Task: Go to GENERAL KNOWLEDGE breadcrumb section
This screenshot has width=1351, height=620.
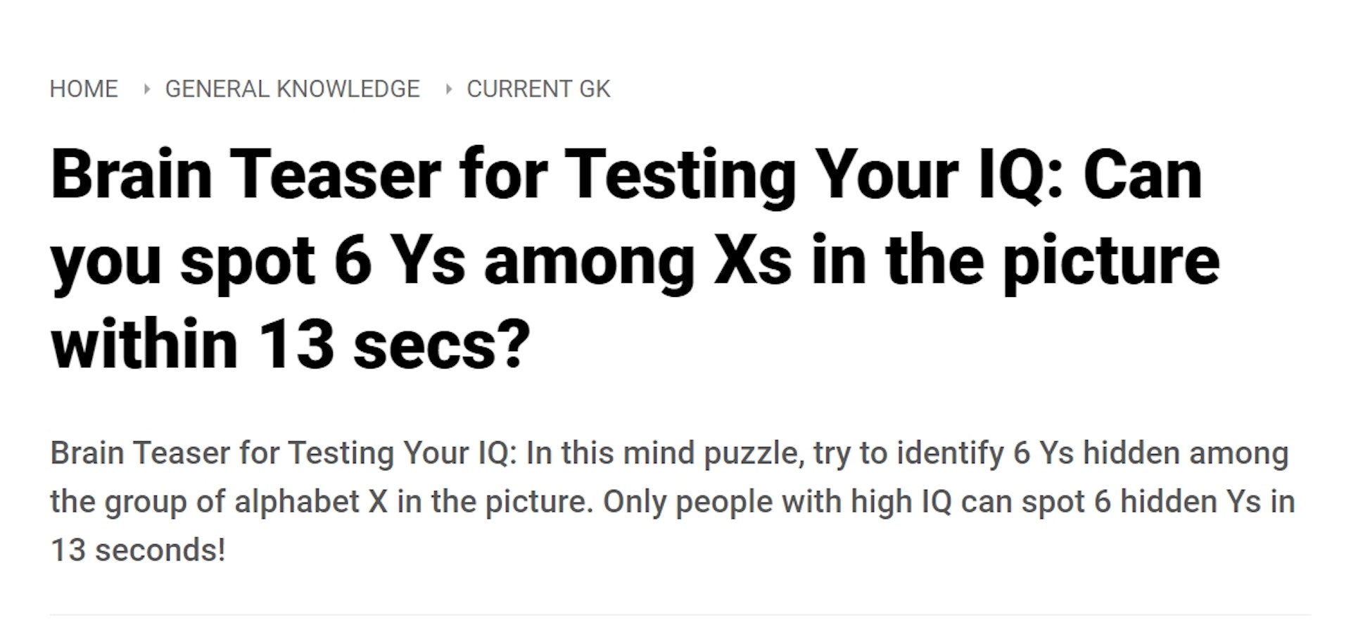Action: (x=293, y=89)
